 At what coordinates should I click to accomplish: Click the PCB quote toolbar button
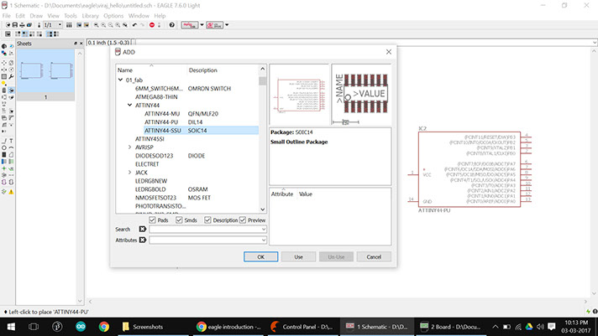[190, 25]
